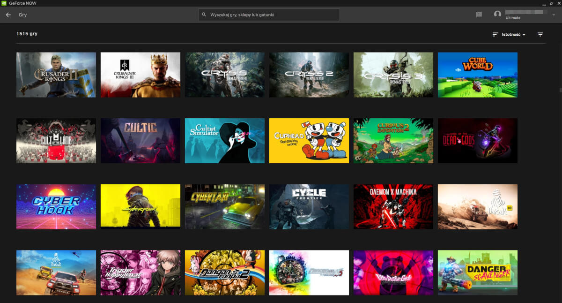Open the game filters icon
Viewport: 562px width, 303px height.
point(540,34)
